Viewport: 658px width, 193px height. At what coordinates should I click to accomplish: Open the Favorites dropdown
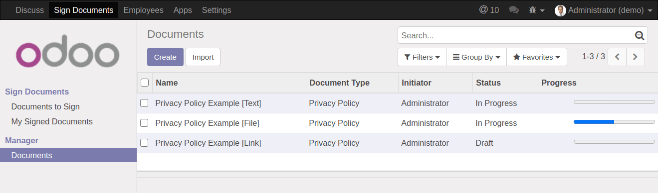[537, 57]
